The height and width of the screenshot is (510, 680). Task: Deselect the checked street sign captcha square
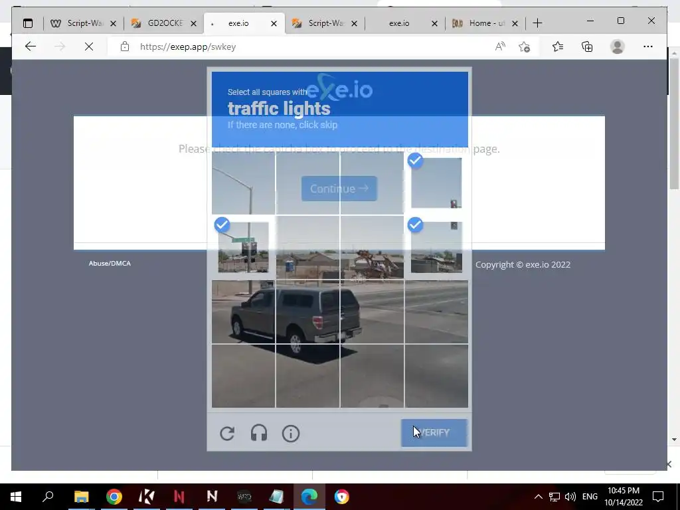coord(243,247)
